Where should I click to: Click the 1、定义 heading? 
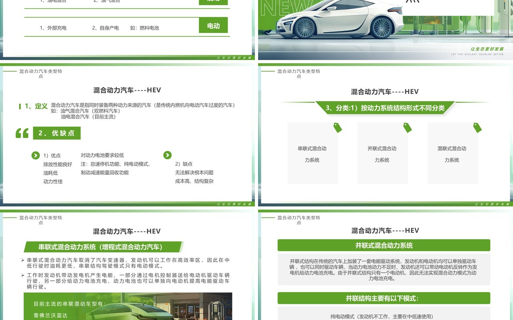pos(36,106)
